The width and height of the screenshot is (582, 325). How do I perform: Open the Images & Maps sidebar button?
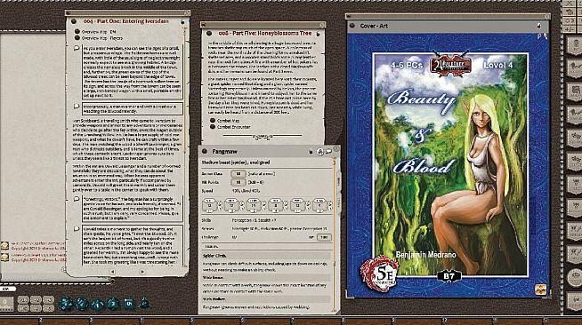coord(575,92)
